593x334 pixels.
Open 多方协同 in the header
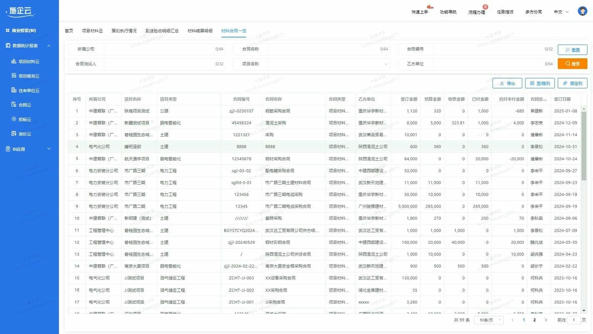534,12
